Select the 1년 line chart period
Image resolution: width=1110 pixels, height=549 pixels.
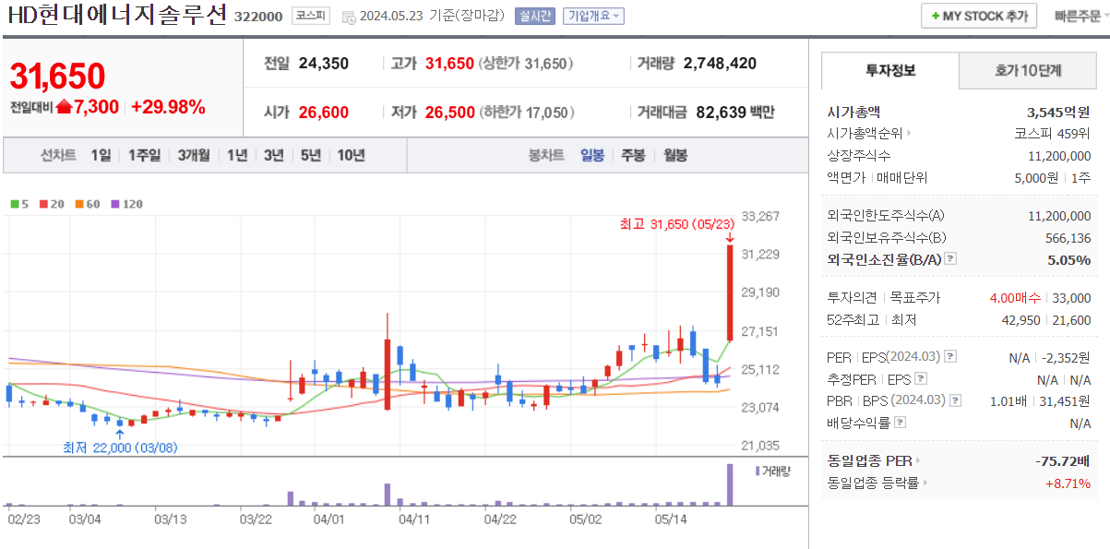point(237,155)
